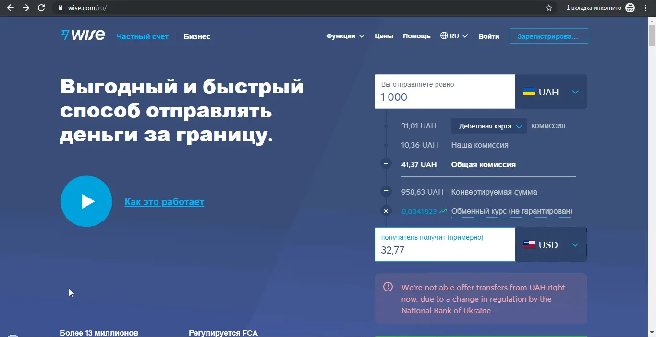Click the 1 вкладка инкогнито label
The height and width of the screenshot is (337, 656).
click(594, 8)
